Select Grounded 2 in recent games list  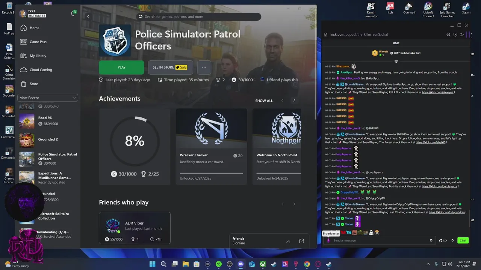(x=48, y=139)
